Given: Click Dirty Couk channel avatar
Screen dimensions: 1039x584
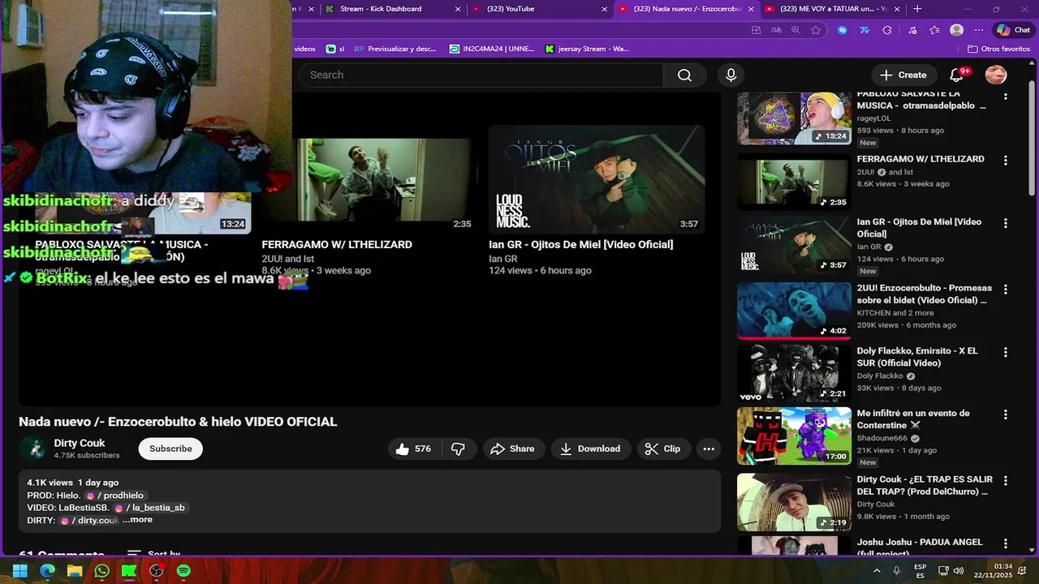Looking at the screenshot, I should 33,449.
